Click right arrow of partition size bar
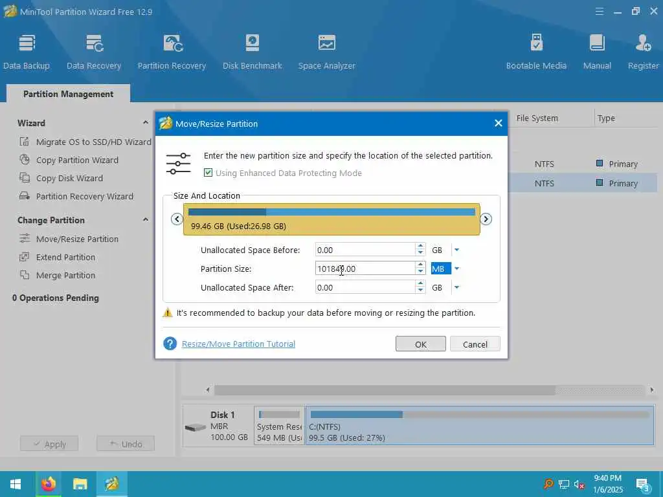663x497 pixels. (x=486, y=219)
